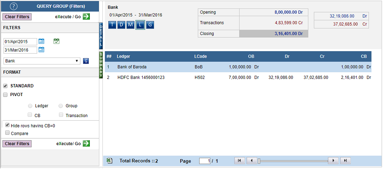
Task: Click the LCode column header
Action: click(200, 56)
